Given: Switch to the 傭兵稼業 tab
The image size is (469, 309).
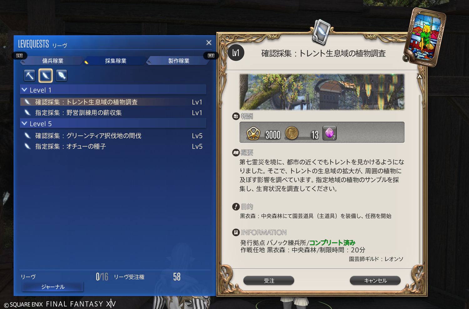Looking at the screenshot, I should (x=53, y=61).
